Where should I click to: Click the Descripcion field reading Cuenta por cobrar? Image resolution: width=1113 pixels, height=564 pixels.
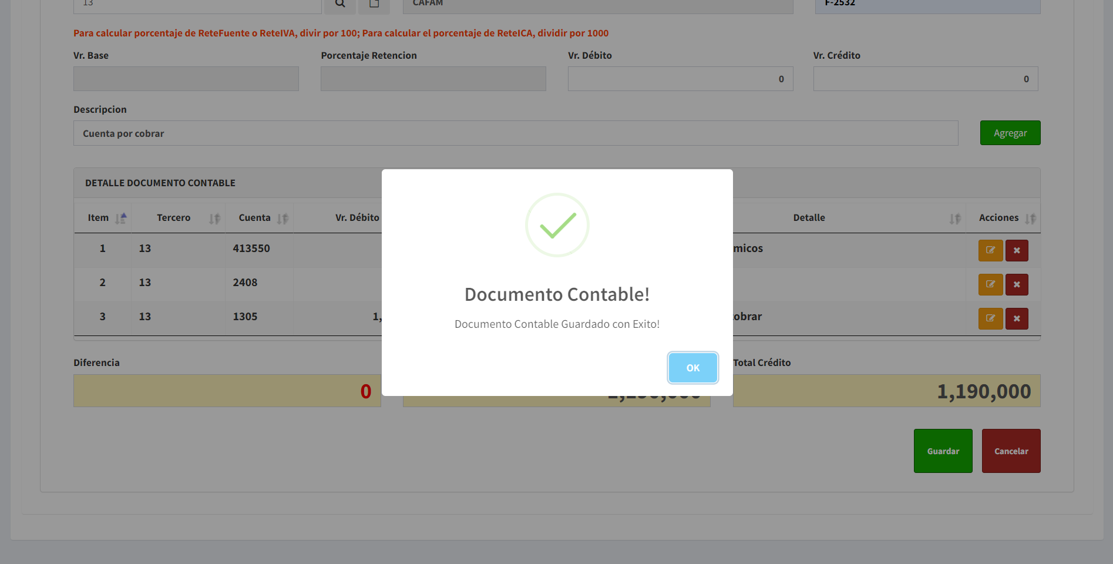coord(515,133)
